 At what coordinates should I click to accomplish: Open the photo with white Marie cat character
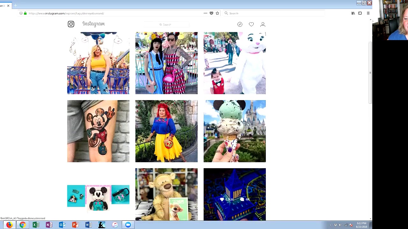[235, 63]
